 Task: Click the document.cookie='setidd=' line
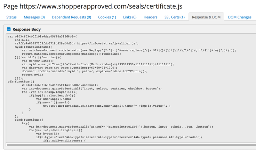(x=85, y=71)
